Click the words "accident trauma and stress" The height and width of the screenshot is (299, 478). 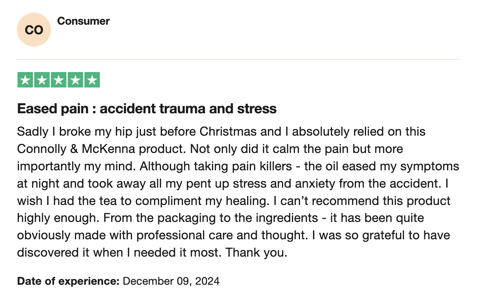click(188, 109)
